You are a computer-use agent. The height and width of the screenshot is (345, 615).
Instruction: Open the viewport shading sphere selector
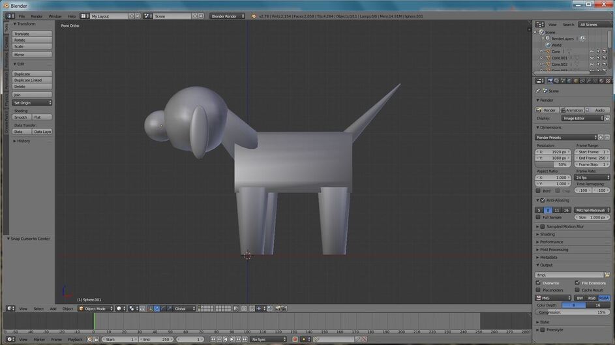point(121,308)
